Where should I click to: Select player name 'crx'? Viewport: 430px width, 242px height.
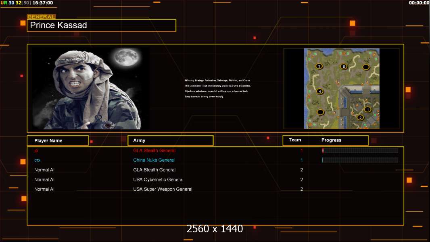[37, 160]
